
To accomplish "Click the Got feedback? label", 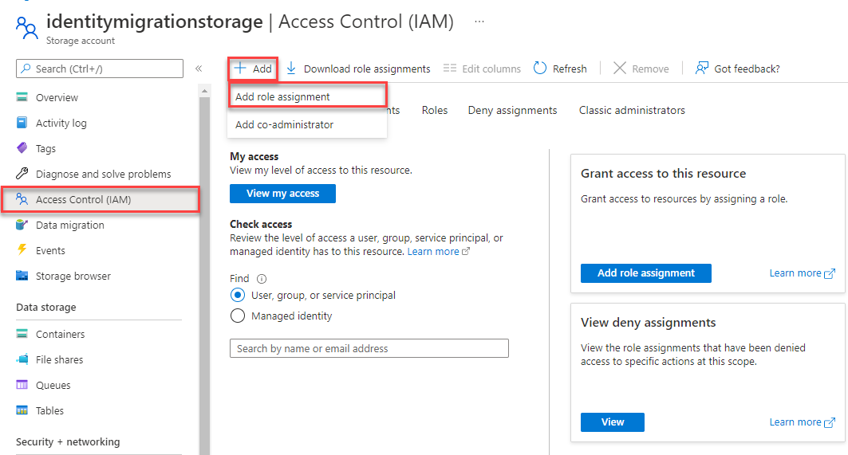I will 747,69.
